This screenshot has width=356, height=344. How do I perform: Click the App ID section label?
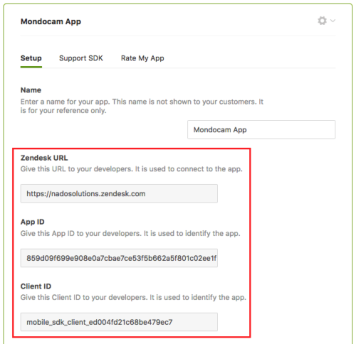pos(33,222)
